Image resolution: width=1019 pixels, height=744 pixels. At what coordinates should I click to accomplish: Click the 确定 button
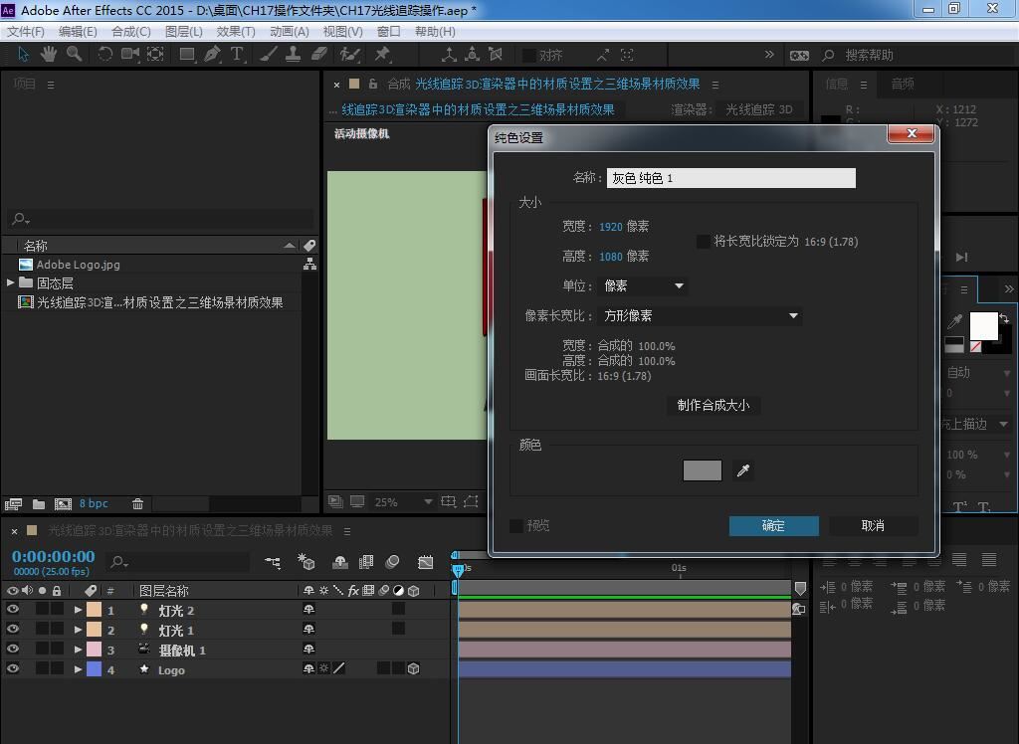pyautogui.click(x=773, y=525)
